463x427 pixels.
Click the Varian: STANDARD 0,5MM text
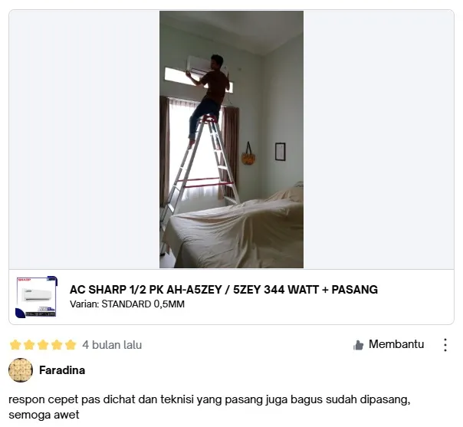point(127,304)
